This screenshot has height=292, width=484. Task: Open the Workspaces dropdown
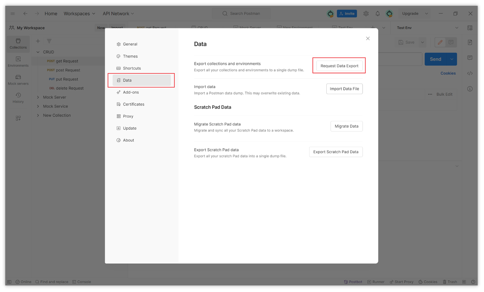[79, 14]
